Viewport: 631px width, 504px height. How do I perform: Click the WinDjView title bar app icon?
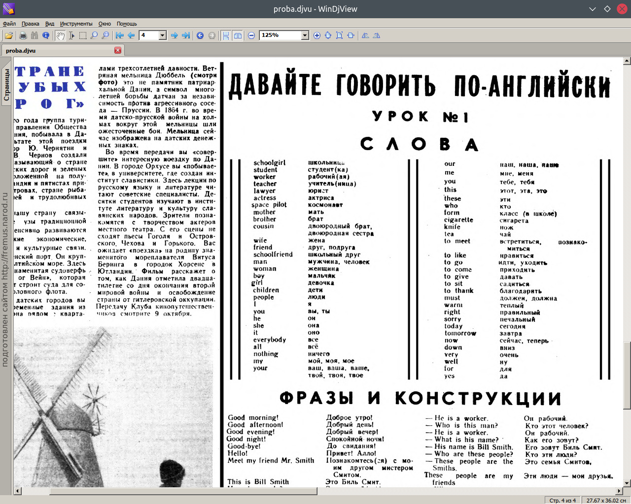click(9, 9)
